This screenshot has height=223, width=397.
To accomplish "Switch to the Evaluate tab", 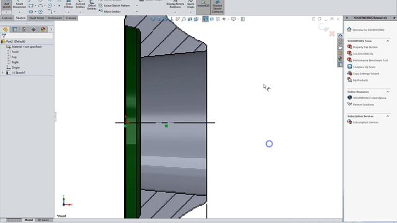I will click(x=71, y=18).
